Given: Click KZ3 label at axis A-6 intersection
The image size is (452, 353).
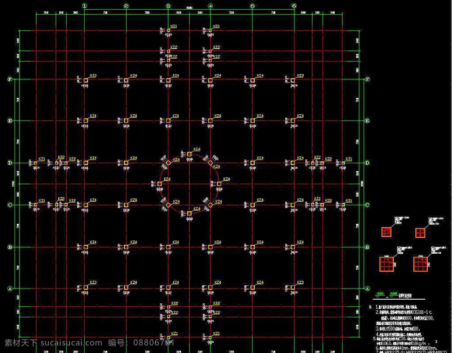Looking at the screenshot, I should pyautogui.click(x=300, y=282).
